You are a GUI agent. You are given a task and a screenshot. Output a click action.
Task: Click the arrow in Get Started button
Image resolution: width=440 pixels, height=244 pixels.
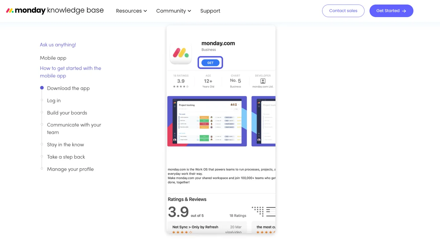tap(404, 11)
